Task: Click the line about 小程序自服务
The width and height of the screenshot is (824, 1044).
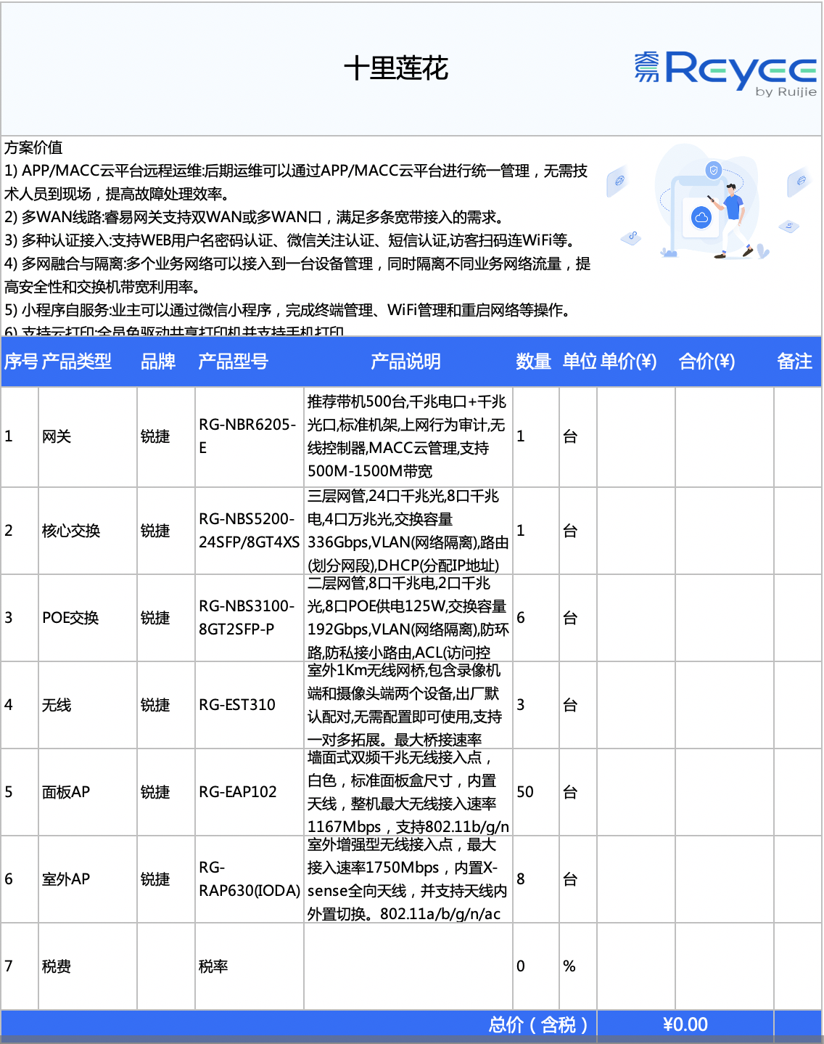Action: pos(290,310)
